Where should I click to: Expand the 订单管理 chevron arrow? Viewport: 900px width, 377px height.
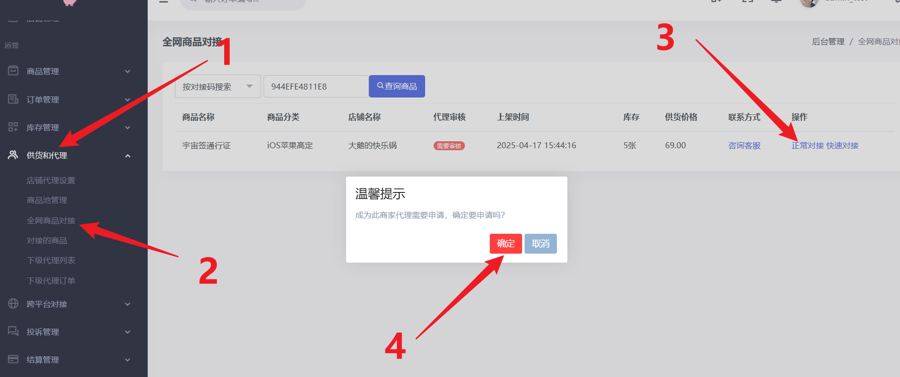coord(128,99)
